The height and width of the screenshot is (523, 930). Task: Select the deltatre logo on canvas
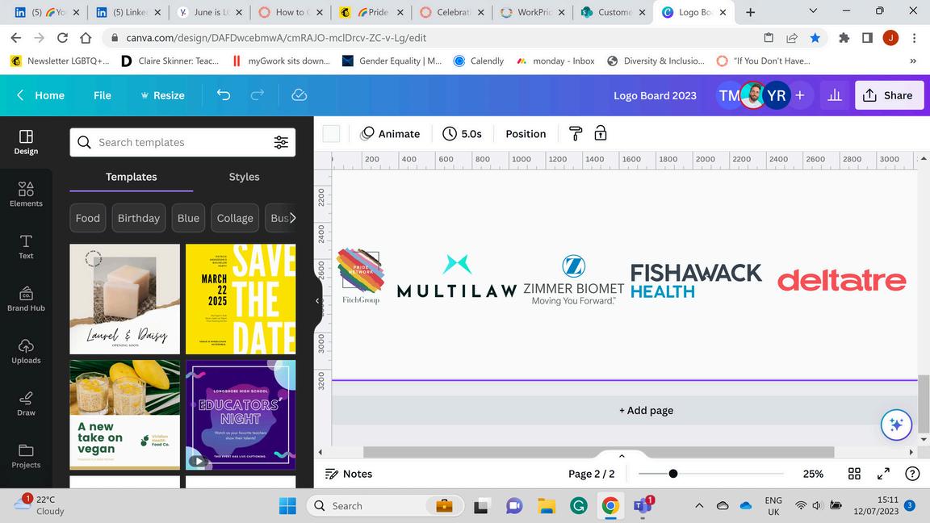coord(842,281)
